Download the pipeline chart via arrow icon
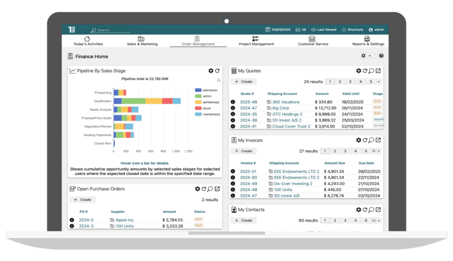This screenshot has width=453, height=261. click(218, 80)
